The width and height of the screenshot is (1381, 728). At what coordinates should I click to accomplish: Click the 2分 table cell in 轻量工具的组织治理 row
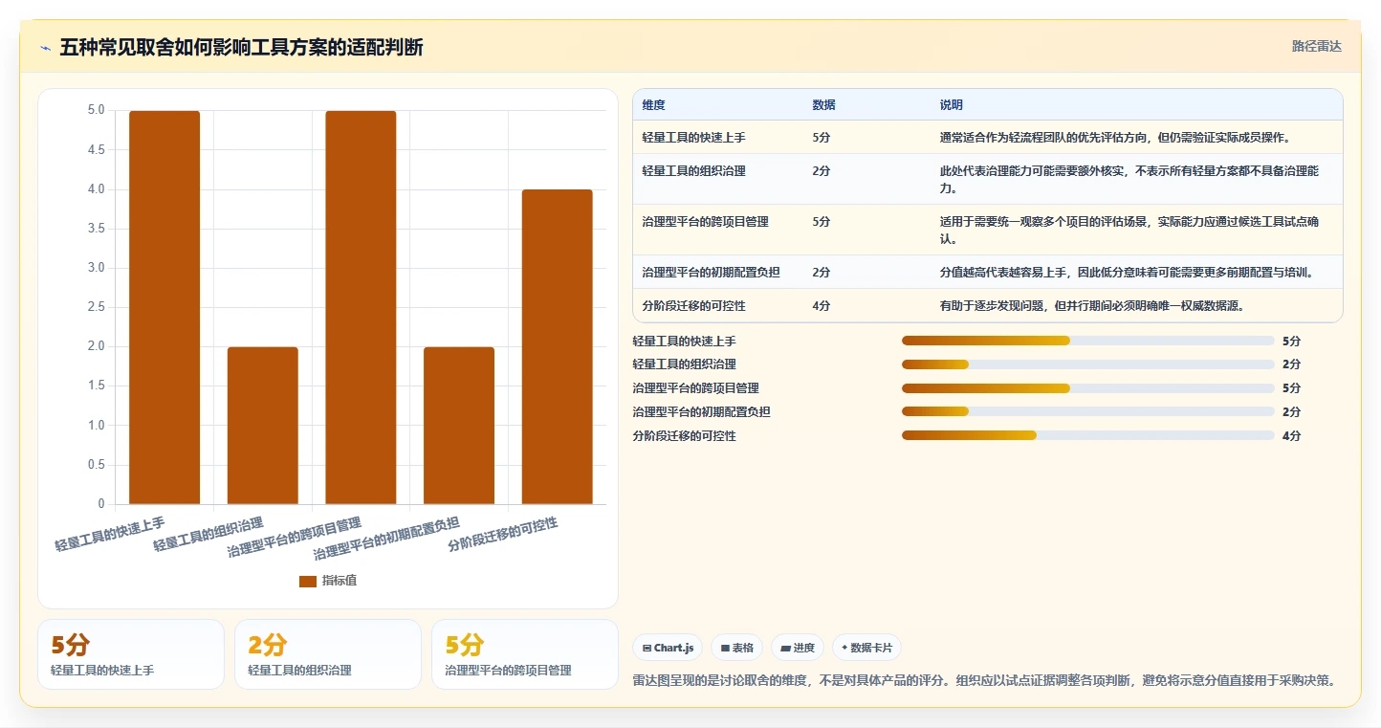[822, 171]
